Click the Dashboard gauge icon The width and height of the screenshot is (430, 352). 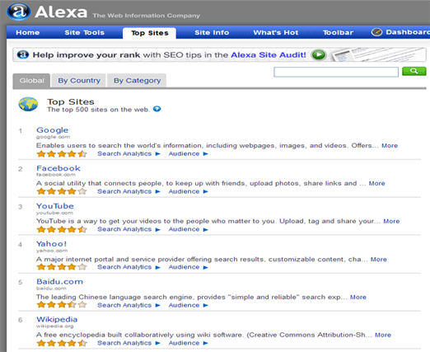[376, 32]
